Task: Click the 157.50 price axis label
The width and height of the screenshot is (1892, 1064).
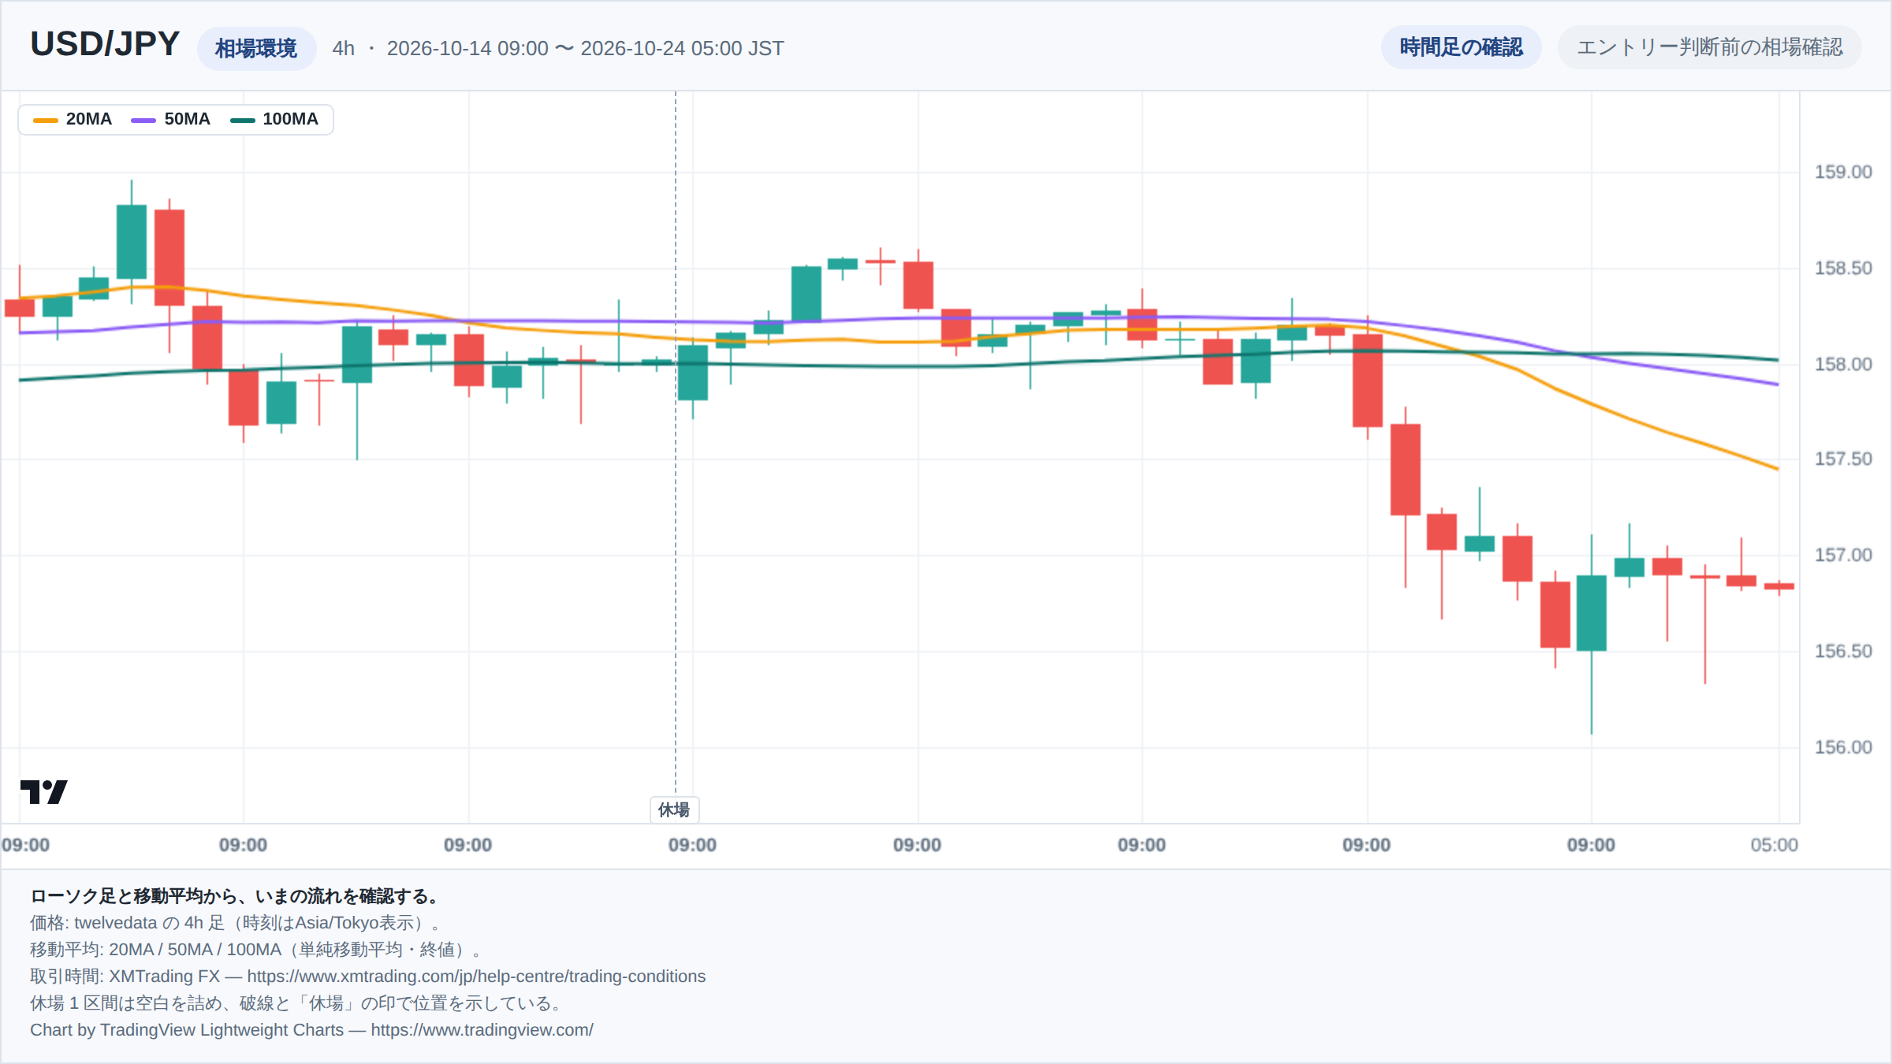Action: pyautogui.click(x=1843, y=459)
